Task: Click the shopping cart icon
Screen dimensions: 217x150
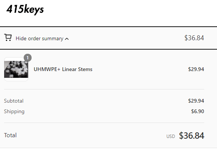Action: click(8, 38)
